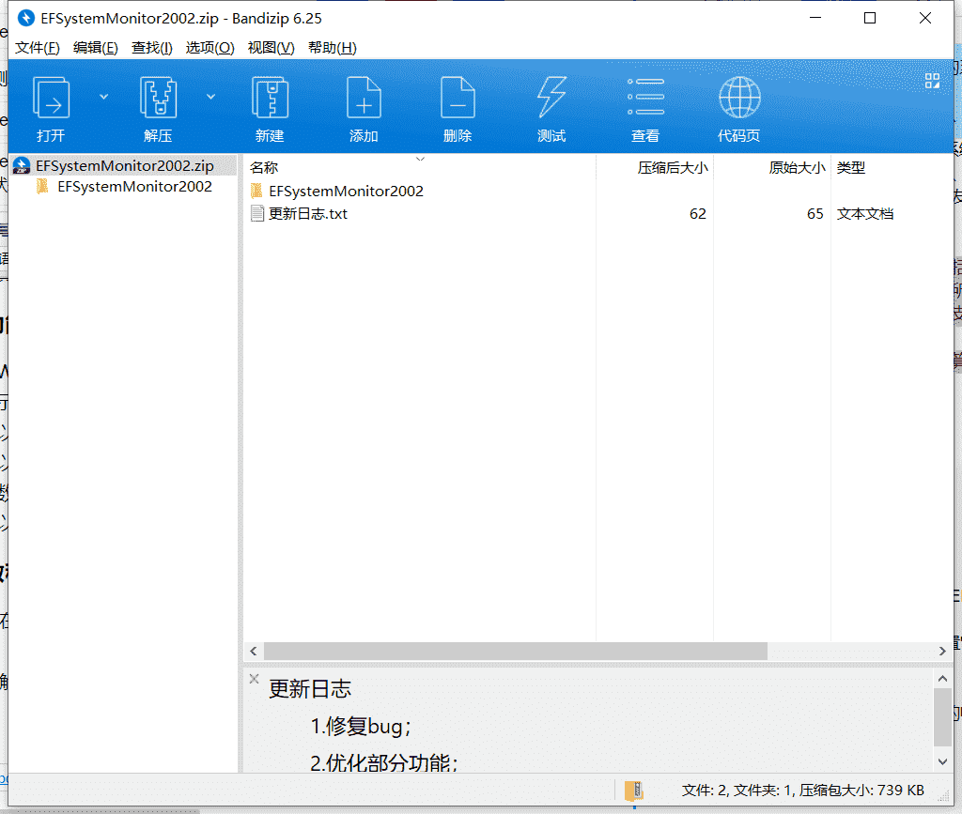Sort by 原始大小 column header

coord(797,167)
